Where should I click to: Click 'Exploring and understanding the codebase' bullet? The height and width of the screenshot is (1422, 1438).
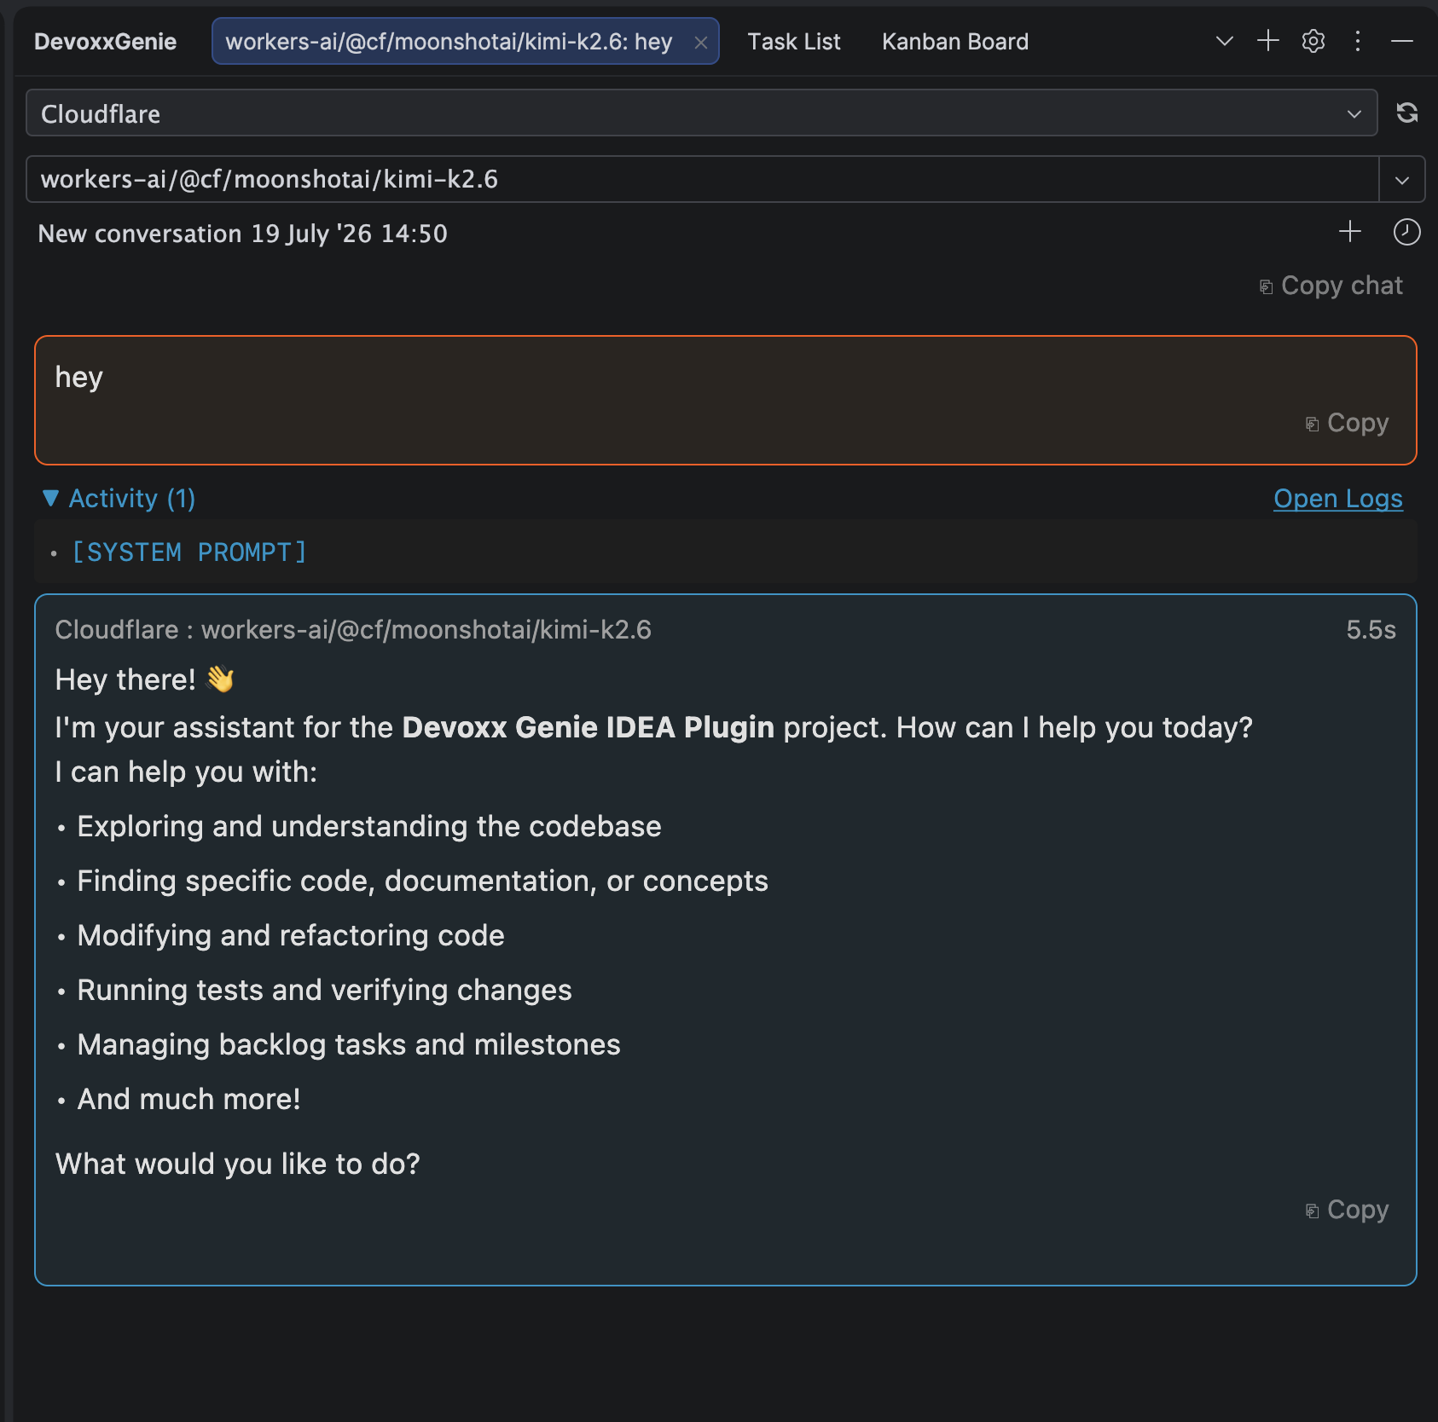click(x=369, y=827)
